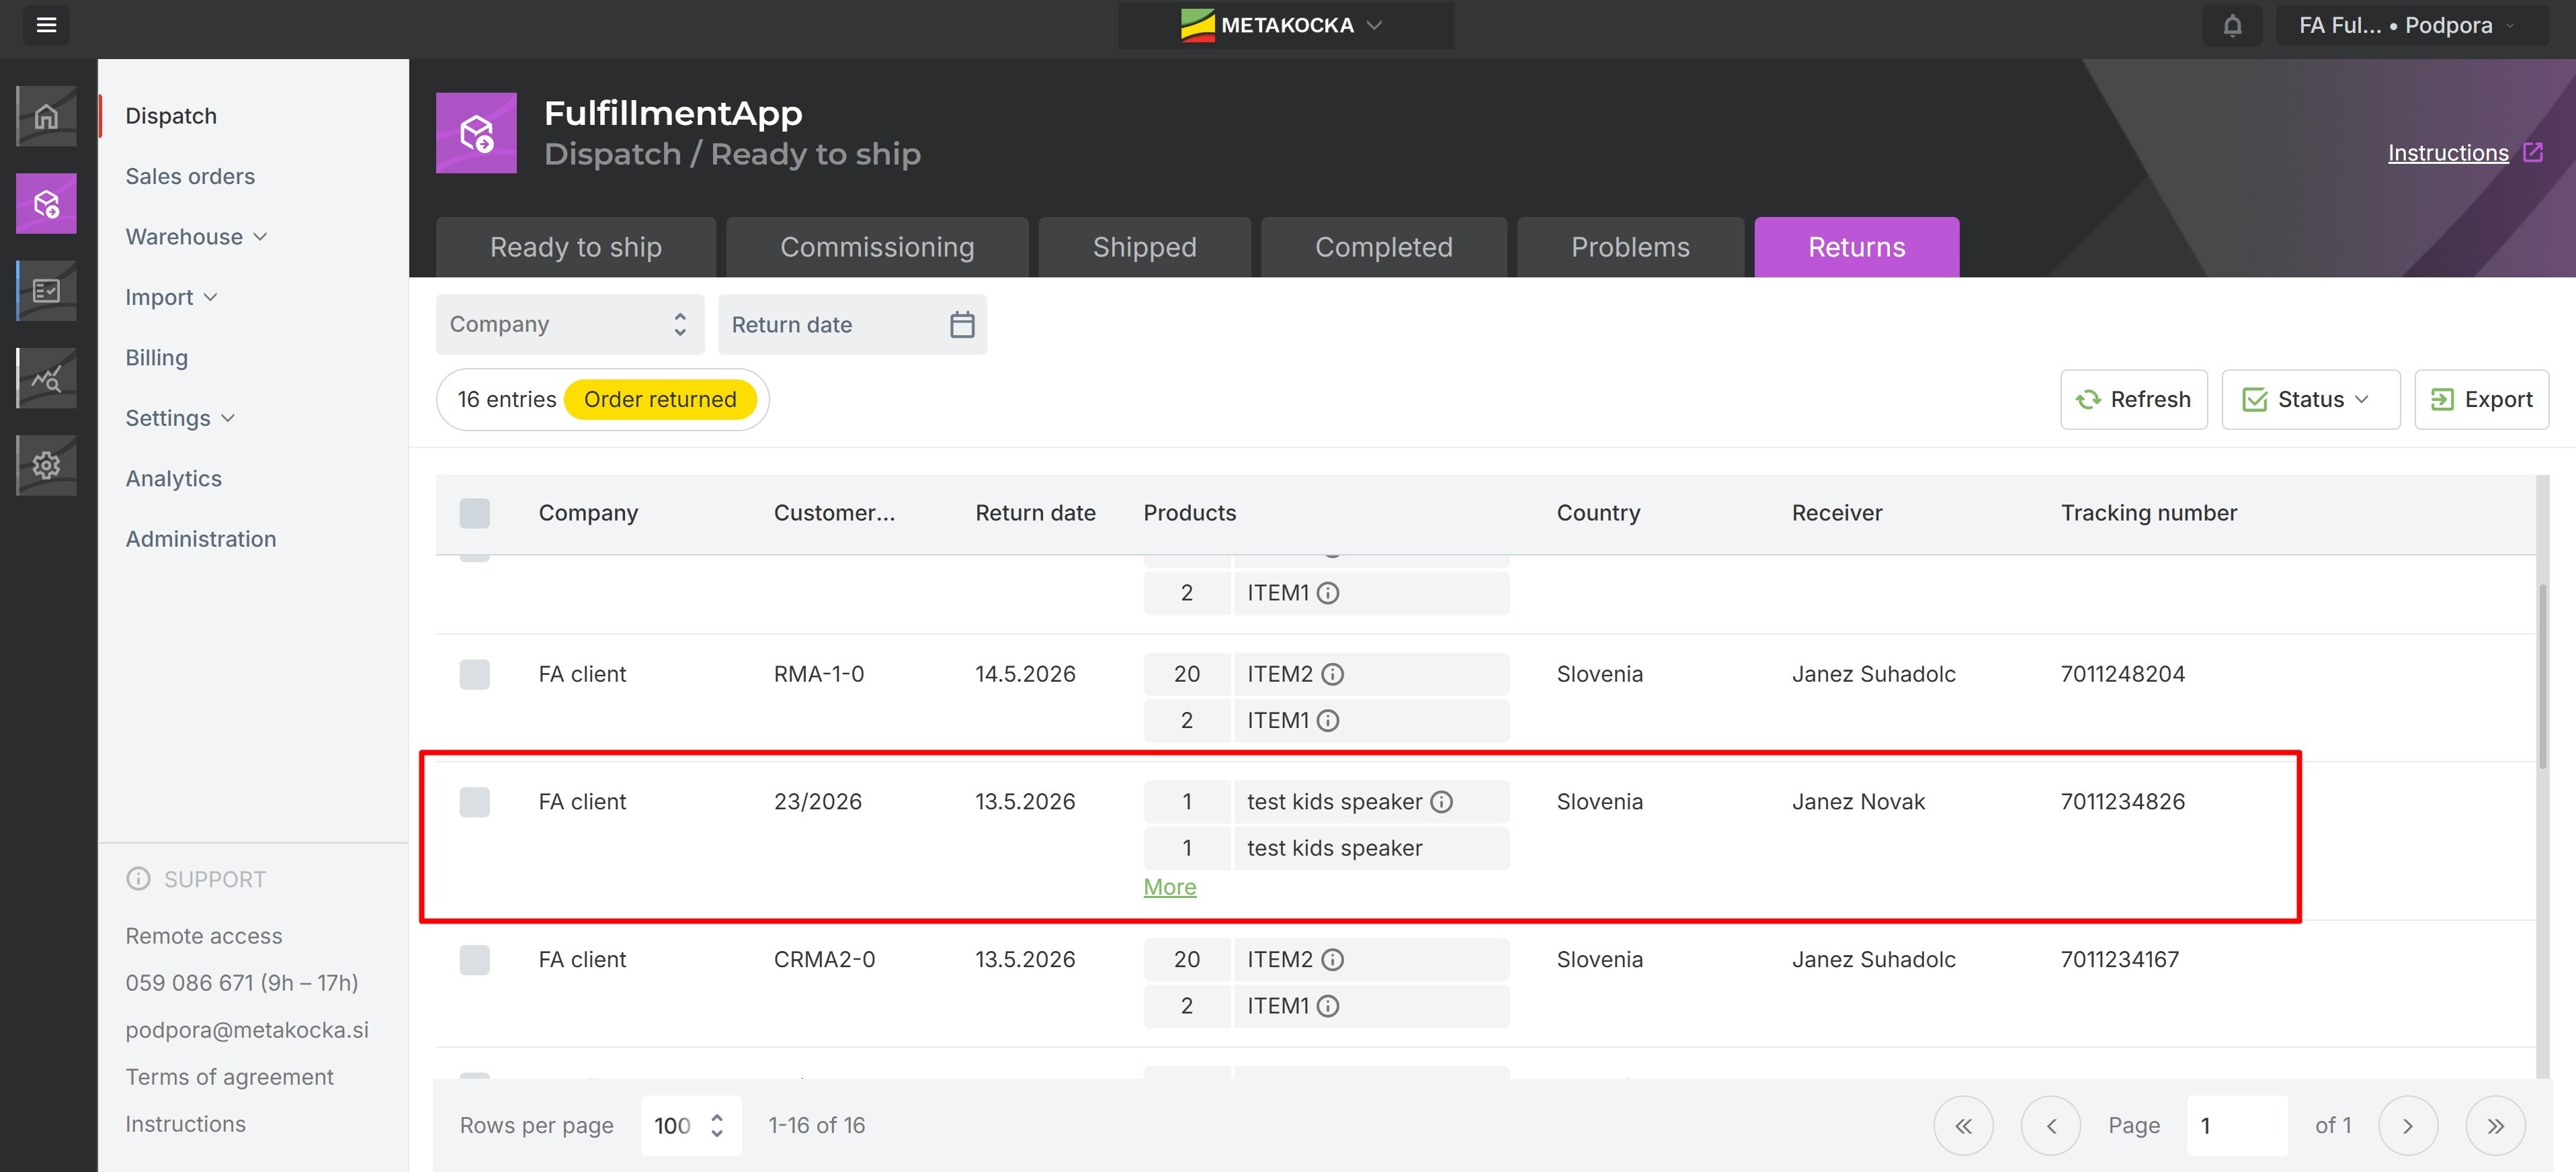Click podpora@metakocka.si email link
The image size is (2576, 1172).
[247, 1030]
